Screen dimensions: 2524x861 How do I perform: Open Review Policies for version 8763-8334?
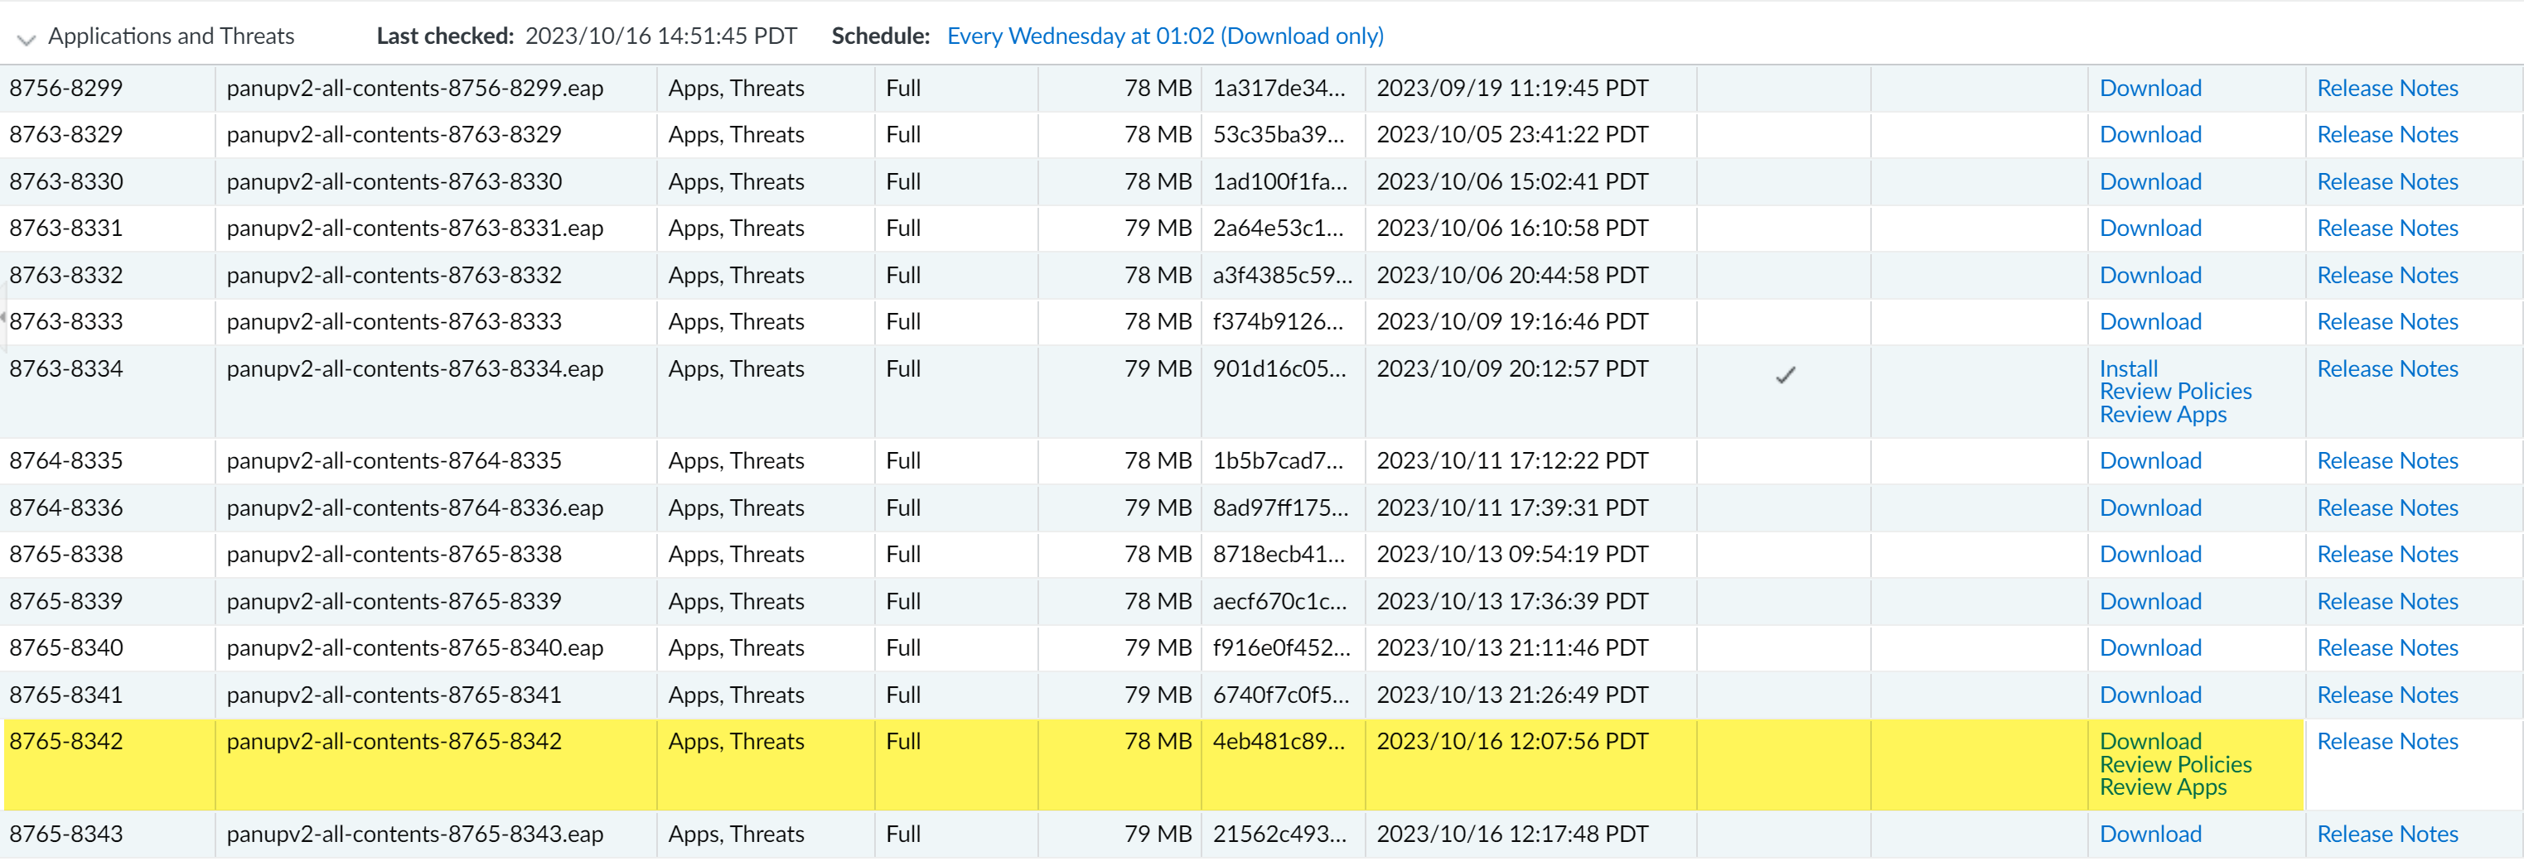click(x=2174, y=392)
